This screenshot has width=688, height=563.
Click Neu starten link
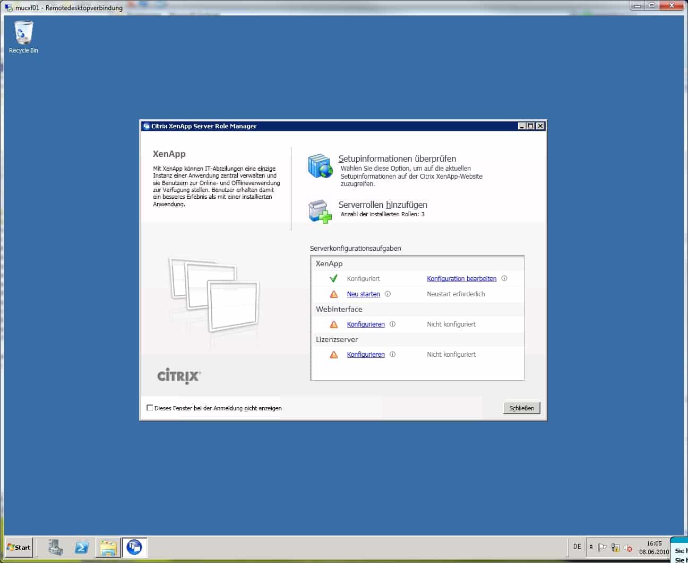pyautogui.click(x=364, y=294)
